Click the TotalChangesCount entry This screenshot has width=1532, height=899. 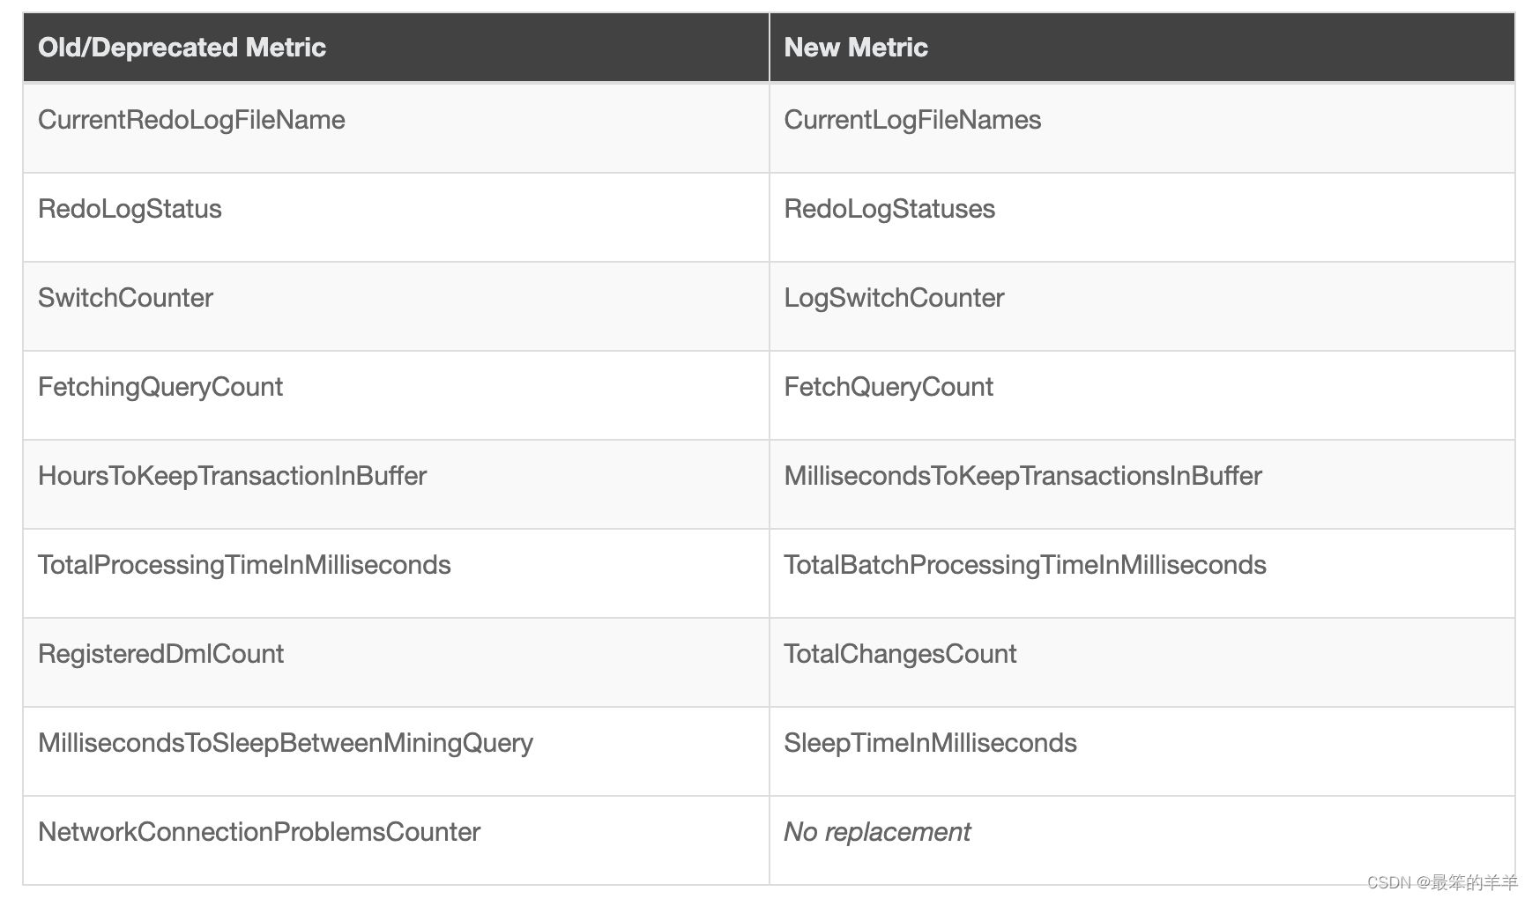point(900,654)
